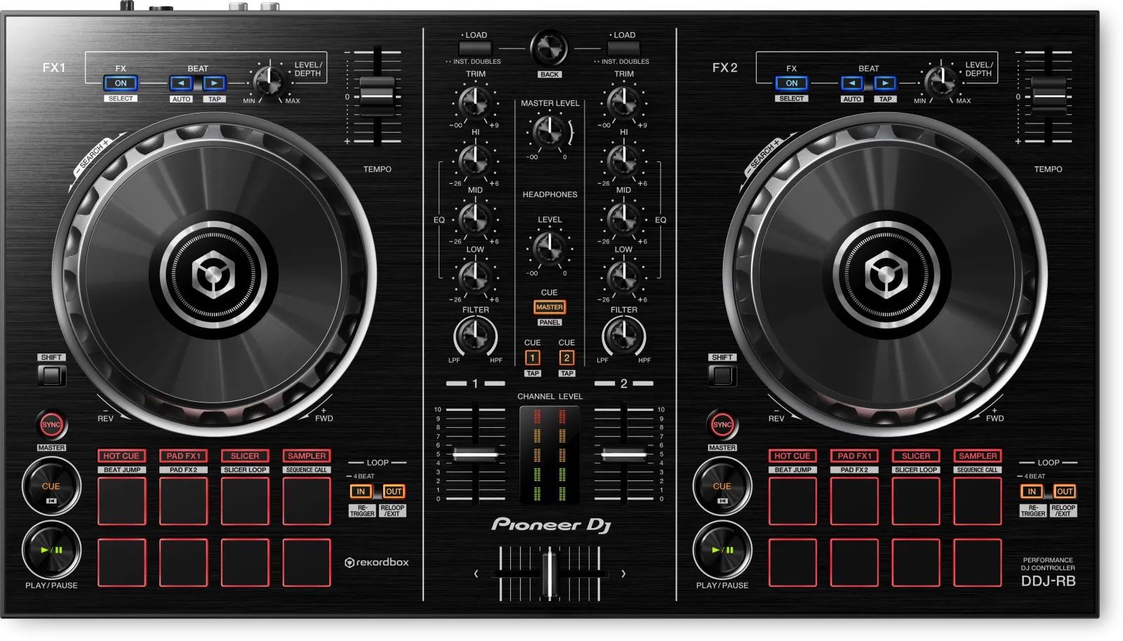Toggle the FX2 ON button
Viewport: 1123px width, 641px height.
pyautogui.click(x=792, y=83)
